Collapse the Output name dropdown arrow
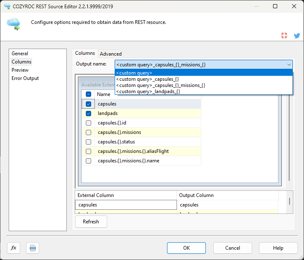This screenshot has height=260, width=304. coord(289,65)
